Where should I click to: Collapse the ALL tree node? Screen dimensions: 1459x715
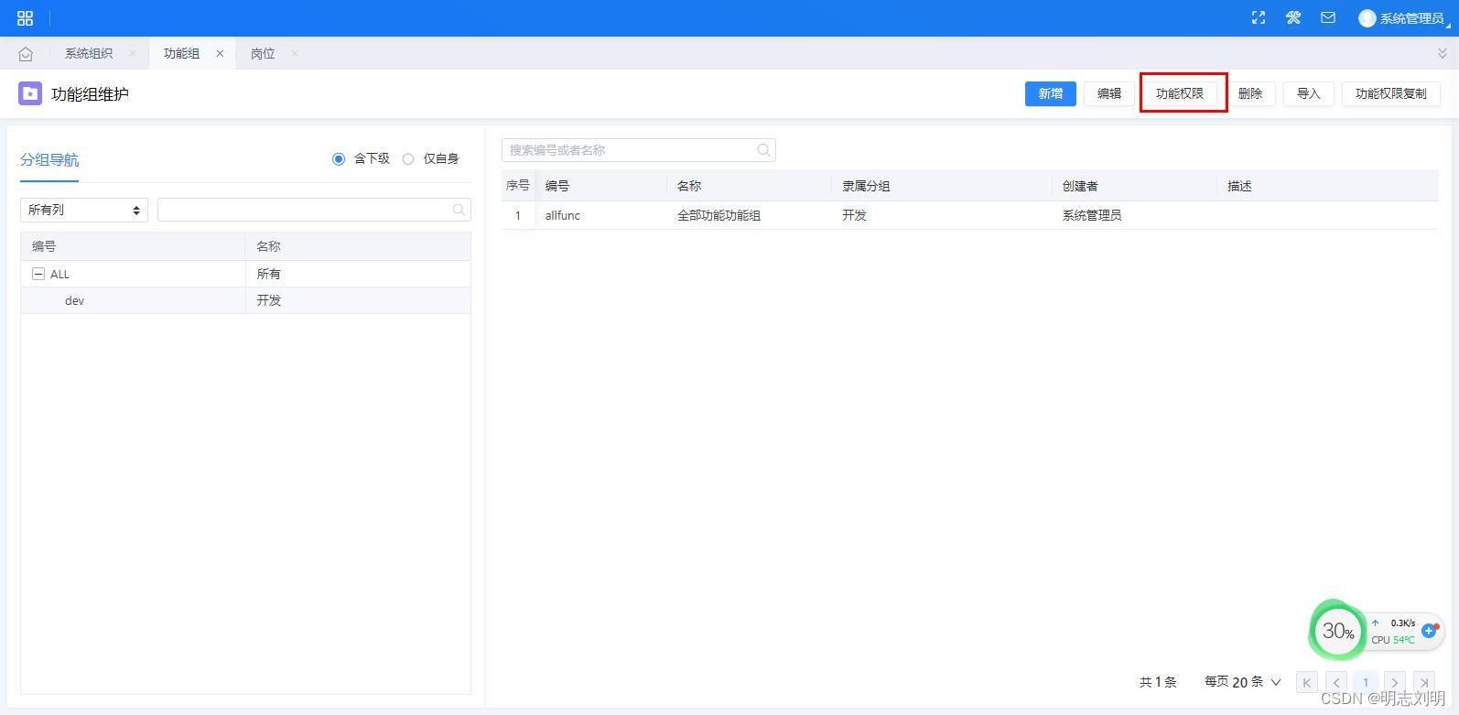(38, 274)
